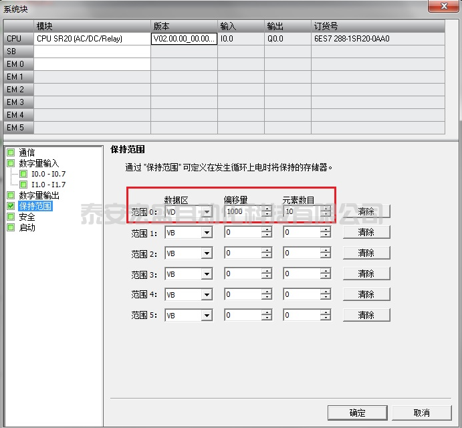
Task: Clear 范围 3 with its 清除 button
Action: pos(366,274)
